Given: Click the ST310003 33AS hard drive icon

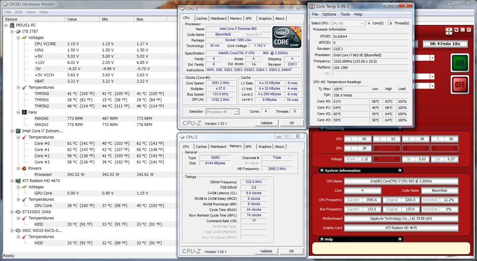Looking at the screenshot, I should point(18,212).
